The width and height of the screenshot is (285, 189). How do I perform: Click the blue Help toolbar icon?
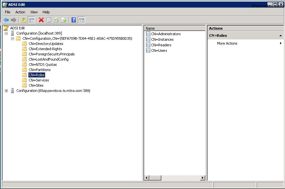(74, 20)
